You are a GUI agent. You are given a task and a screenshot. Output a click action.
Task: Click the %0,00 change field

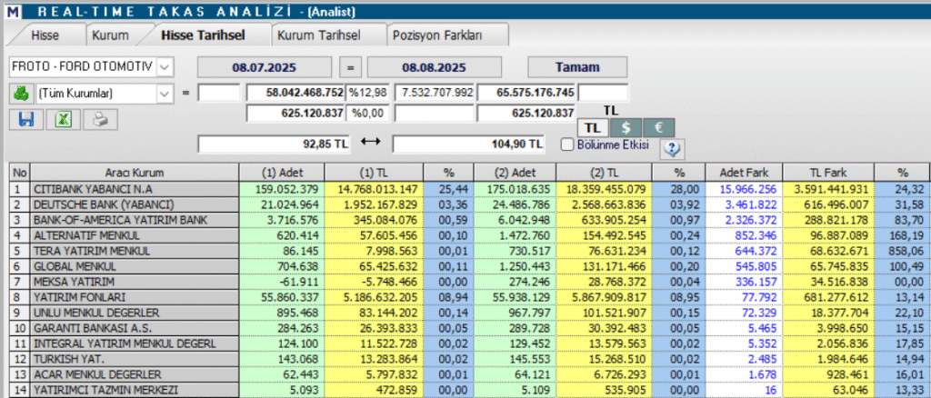click(368, 113)
